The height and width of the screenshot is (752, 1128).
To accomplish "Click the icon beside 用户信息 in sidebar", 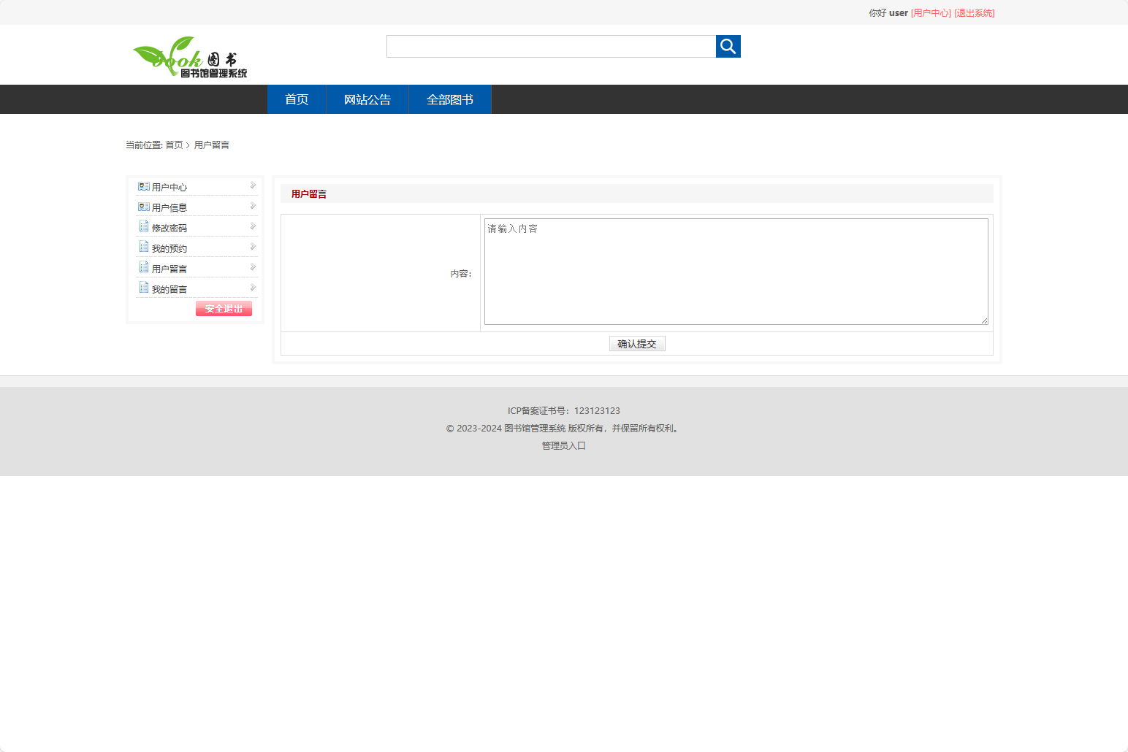I will click(x=144, y=207).
